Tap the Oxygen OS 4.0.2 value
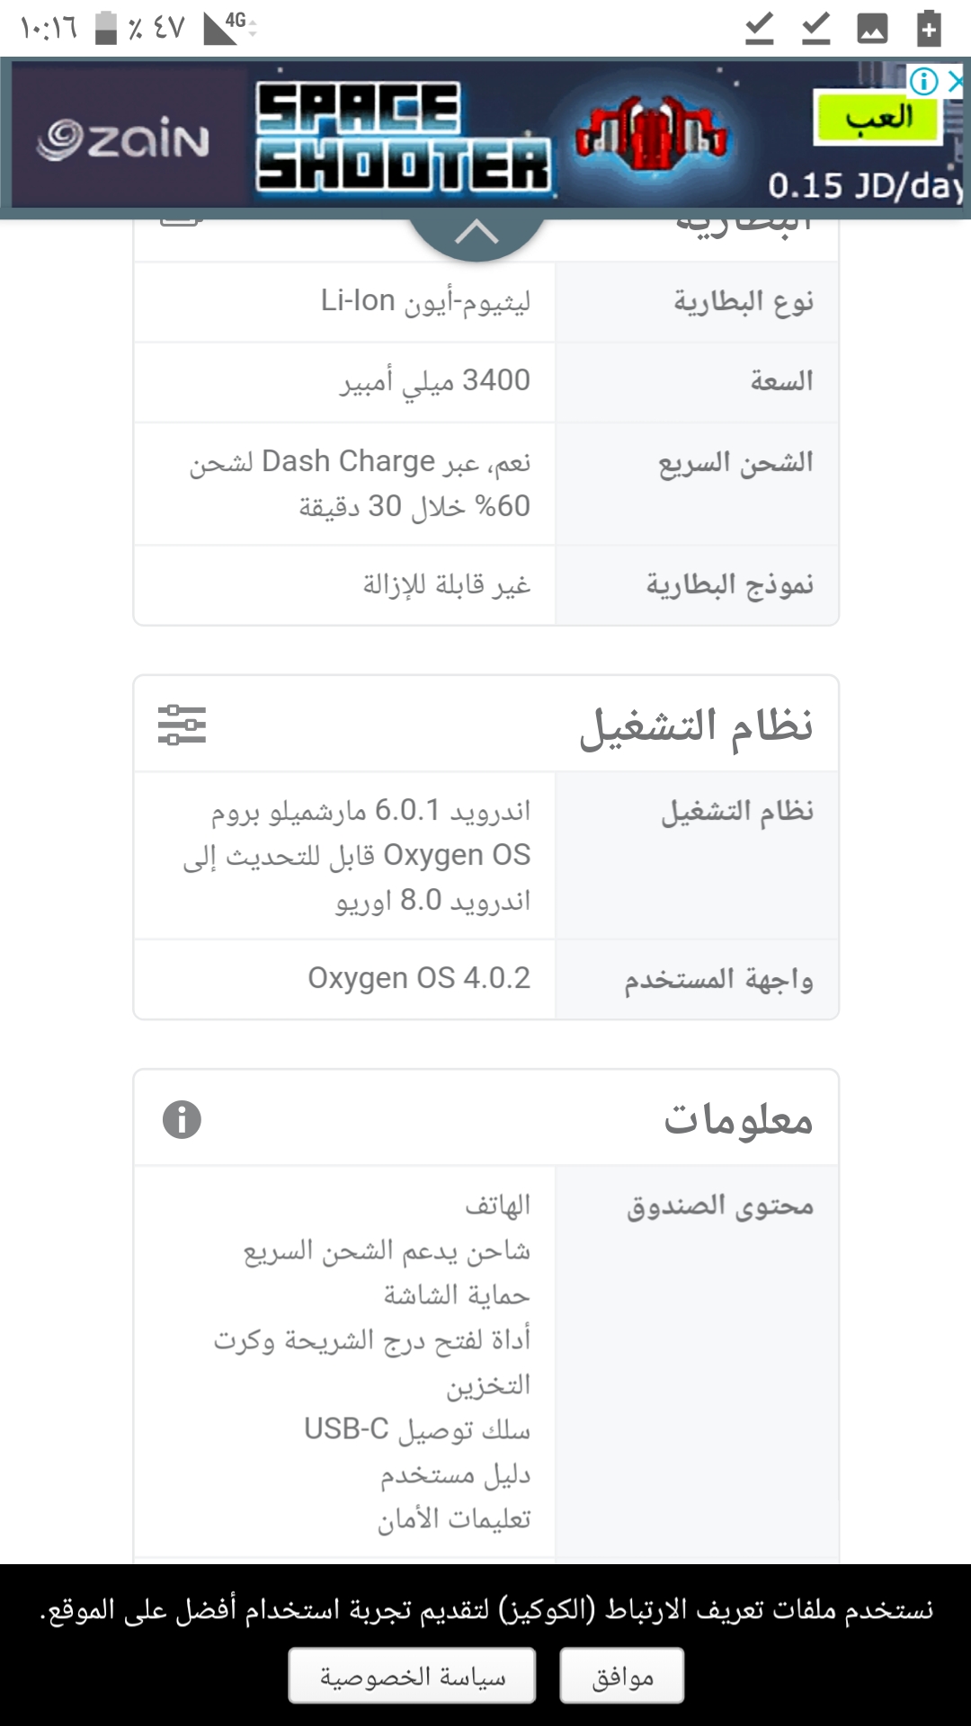The height and width of the screenshot is (1726, 971). coord(419,978)
